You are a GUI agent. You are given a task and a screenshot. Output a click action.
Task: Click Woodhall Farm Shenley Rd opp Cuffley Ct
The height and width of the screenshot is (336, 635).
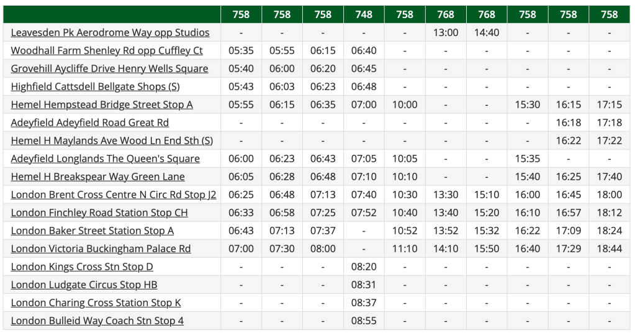tap(107, 51)
